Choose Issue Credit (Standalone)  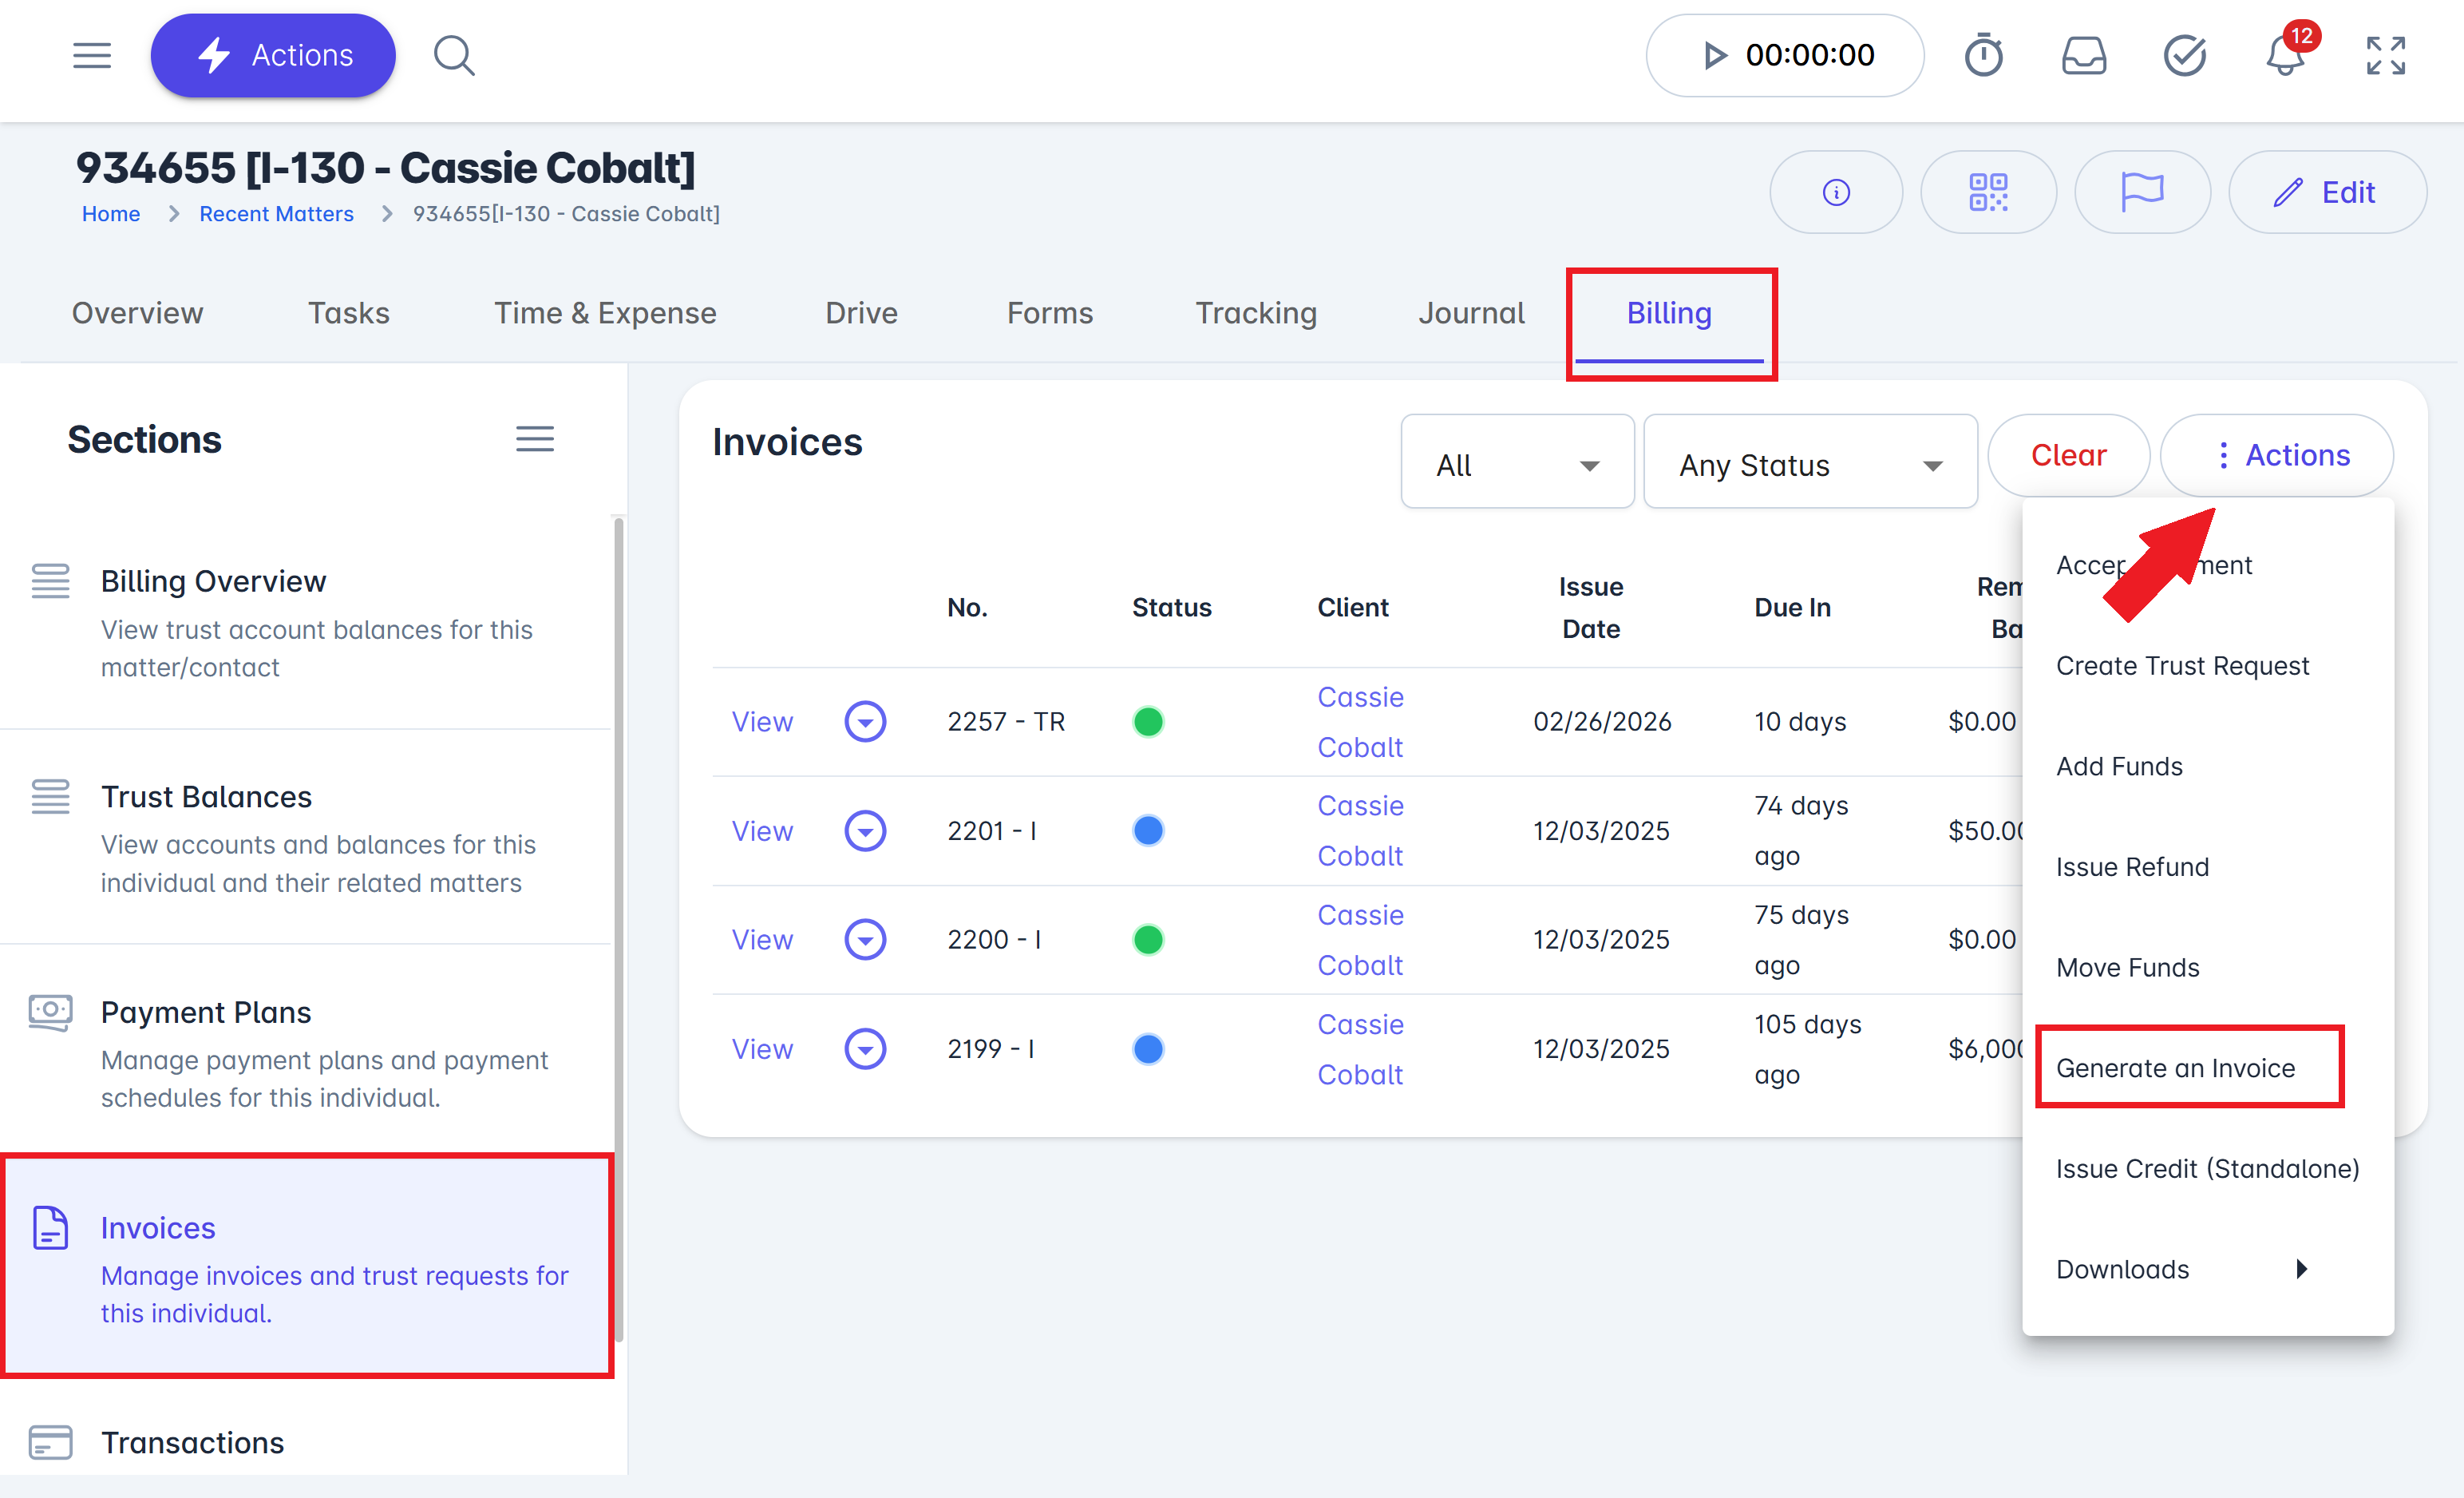click(x=2207, y=1169)
